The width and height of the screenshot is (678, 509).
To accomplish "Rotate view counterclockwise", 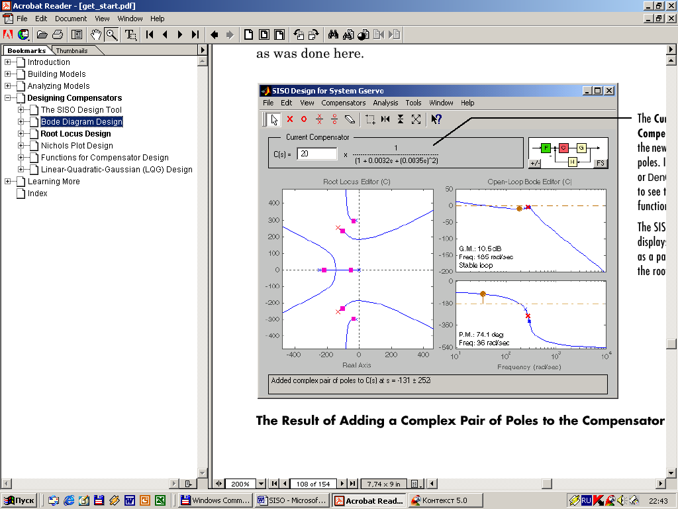I will 299,34.
